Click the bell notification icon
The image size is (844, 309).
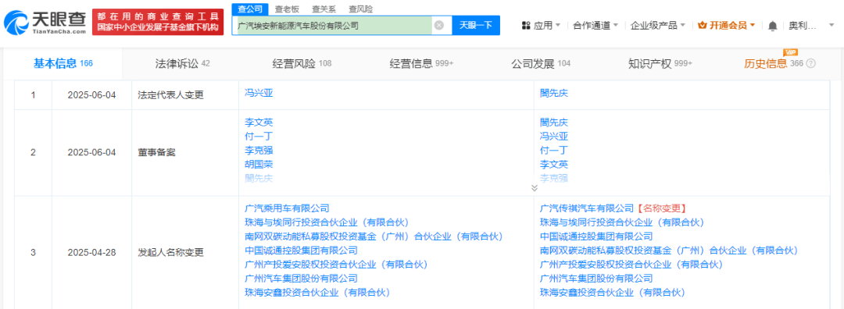[x=772, y=25]
